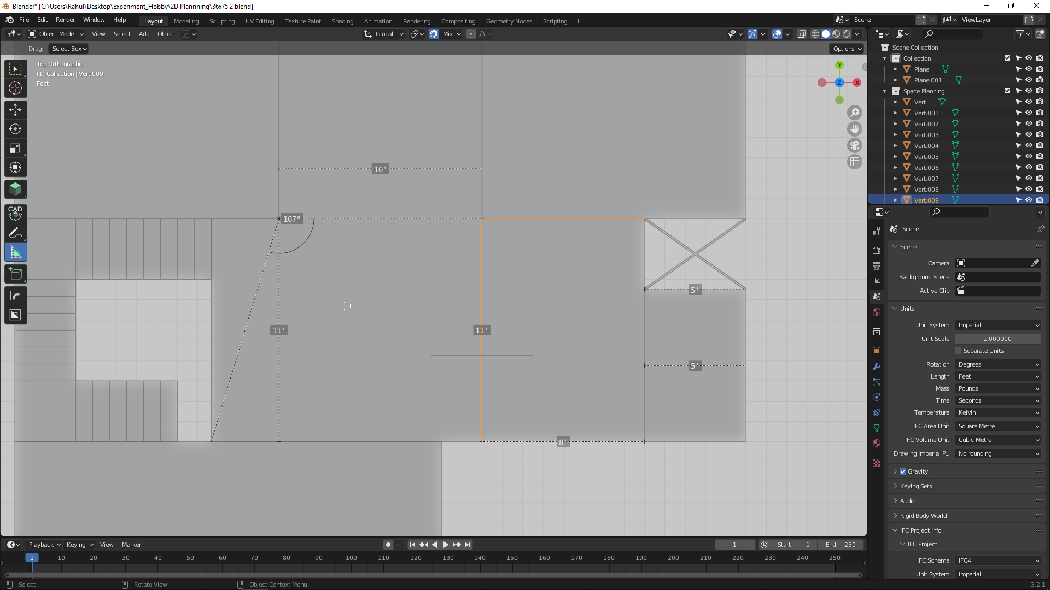This screenshot has width=1050, height=590.
Task: Select the Rotate tool
Action: [15, 129]
